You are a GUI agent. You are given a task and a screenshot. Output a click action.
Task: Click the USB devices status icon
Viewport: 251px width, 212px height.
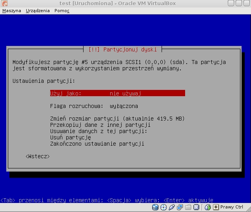click(x=172, y=207)
